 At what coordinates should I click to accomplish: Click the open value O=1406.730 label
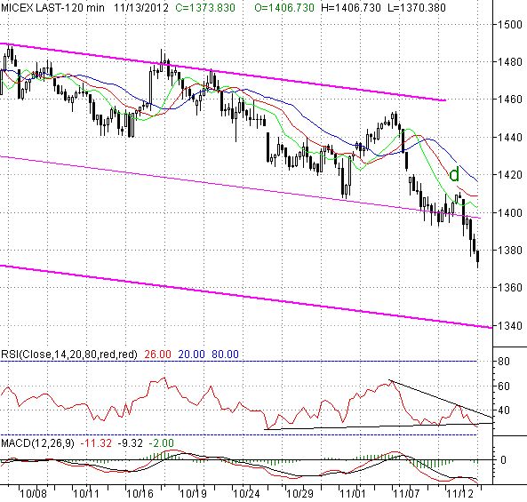pyautogui.click(x=284, y=7)
